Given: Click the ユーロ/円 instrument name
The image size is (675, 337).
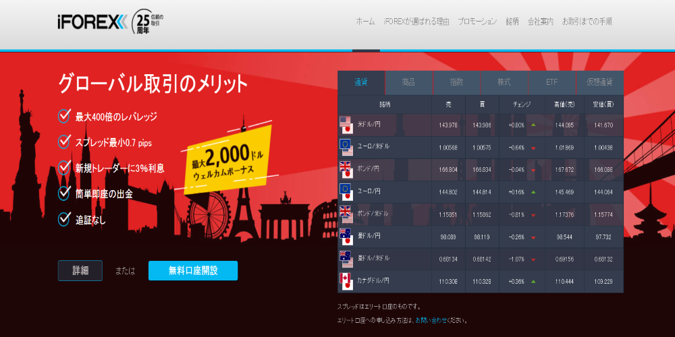Looking at the screenshot, I should [368, 191].
